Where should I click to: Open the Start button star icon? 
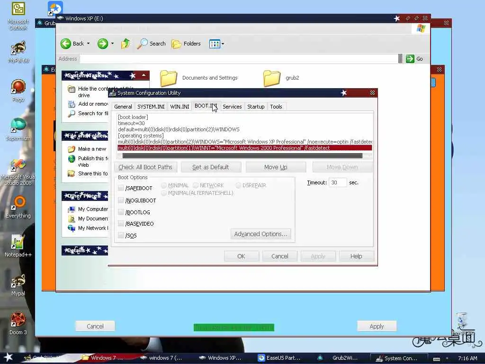(8, 357)
